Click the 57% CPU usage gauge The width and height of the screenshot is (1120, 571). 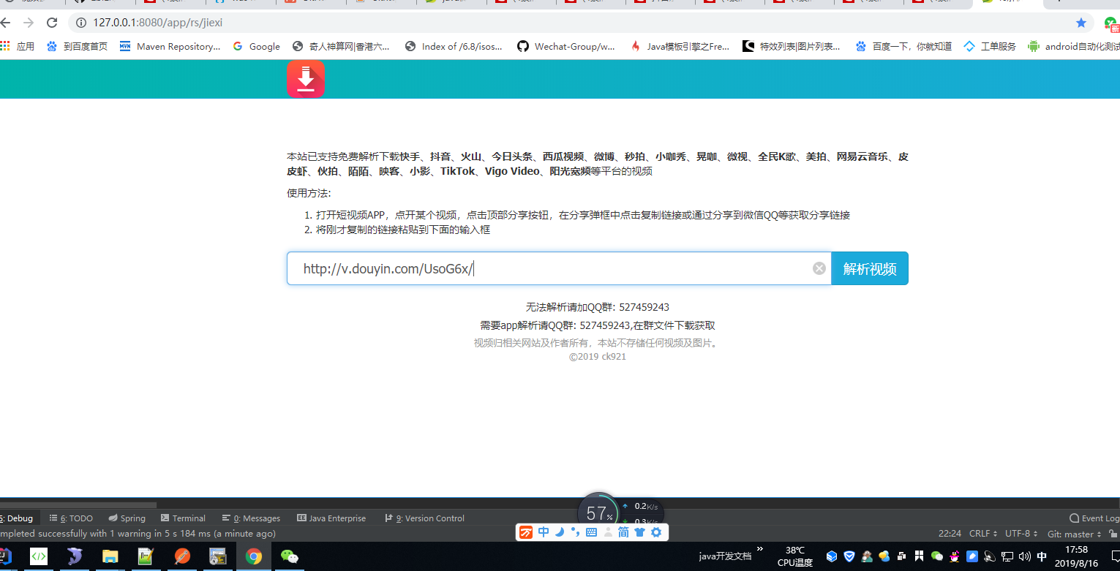coord(598,512)
